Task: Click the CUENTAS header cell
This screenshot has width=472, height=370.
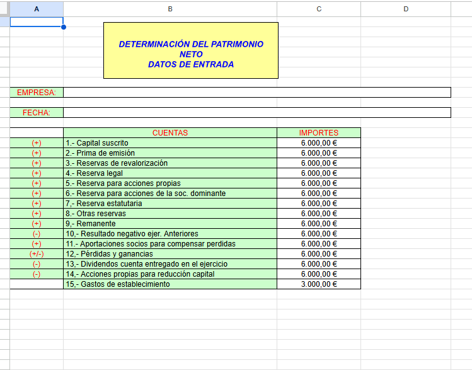Action: coord(170,133)
